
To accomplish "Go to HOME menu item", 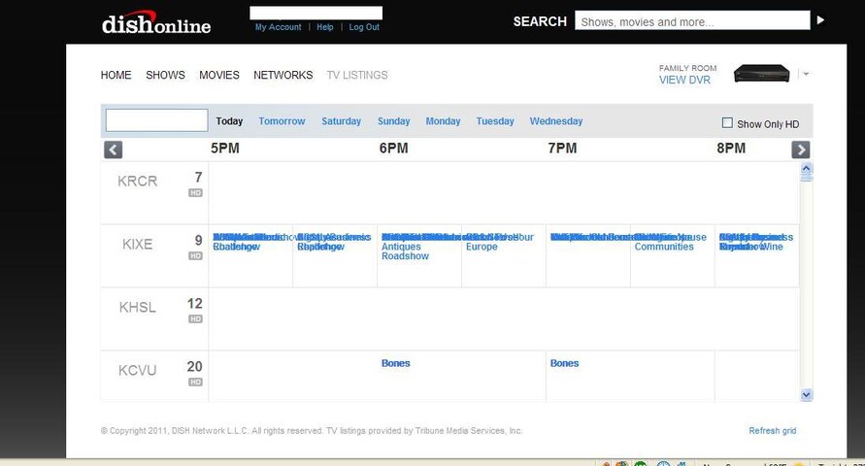I will pyautogui.click(x=116, y=75).
